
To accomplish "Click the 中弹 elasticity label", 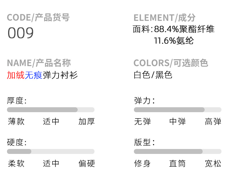I will pos(177,121).
